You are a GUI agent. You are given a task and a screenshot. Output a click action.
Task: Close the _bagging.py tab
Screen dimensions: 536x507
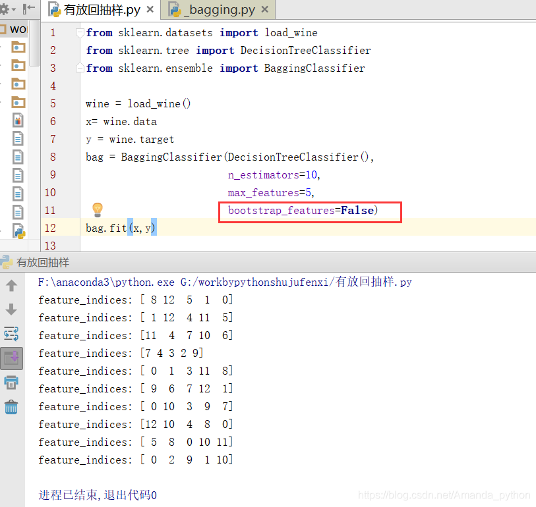coord(264,10)
